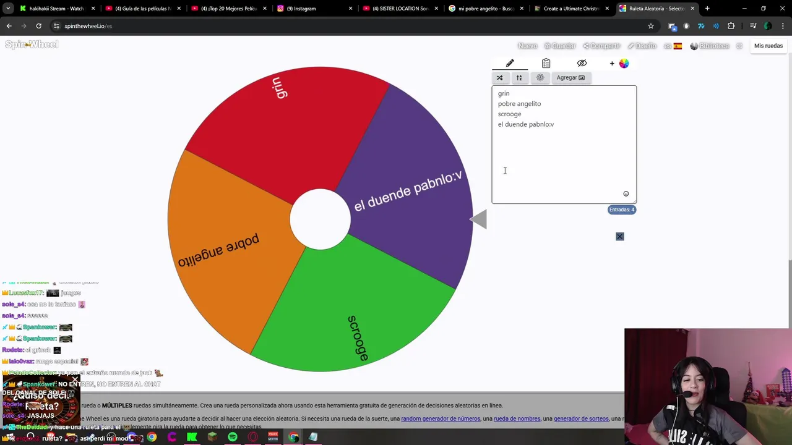Image resolution: width=792 pixels, height=445 pixels.
Task: Switch to the hakihakii Stream tab
Action: click(x=57, y=9)
